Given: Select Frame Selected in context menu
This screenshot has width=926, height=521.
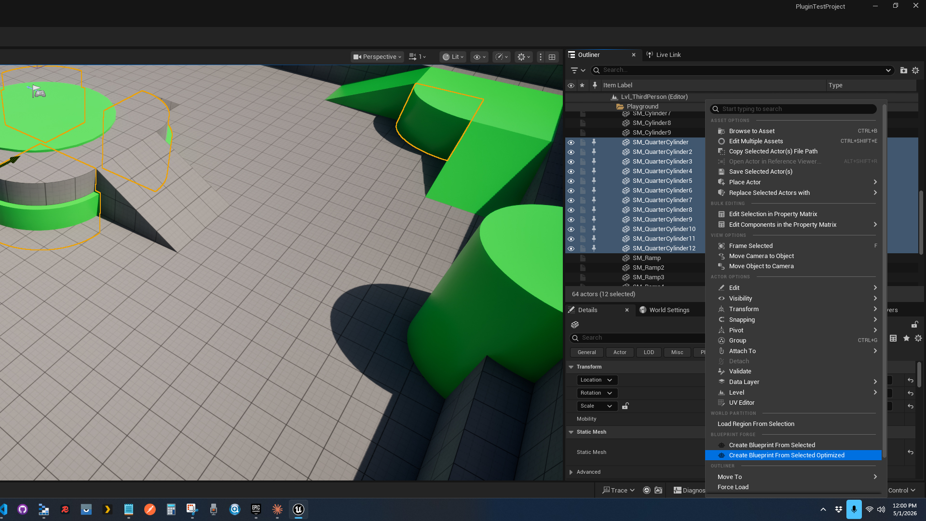Looking at the screenshot, I should [793, 246].
